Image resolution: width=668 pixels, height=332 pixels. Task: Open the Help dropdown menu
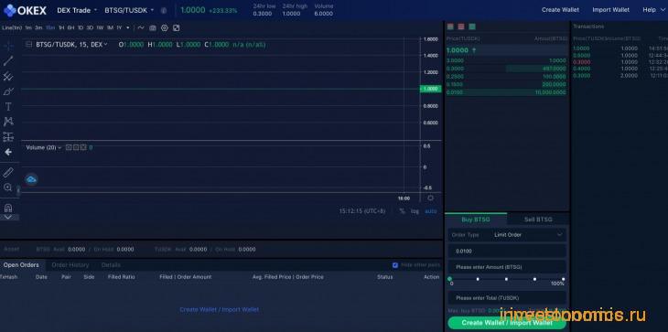[x=654, y=10]
